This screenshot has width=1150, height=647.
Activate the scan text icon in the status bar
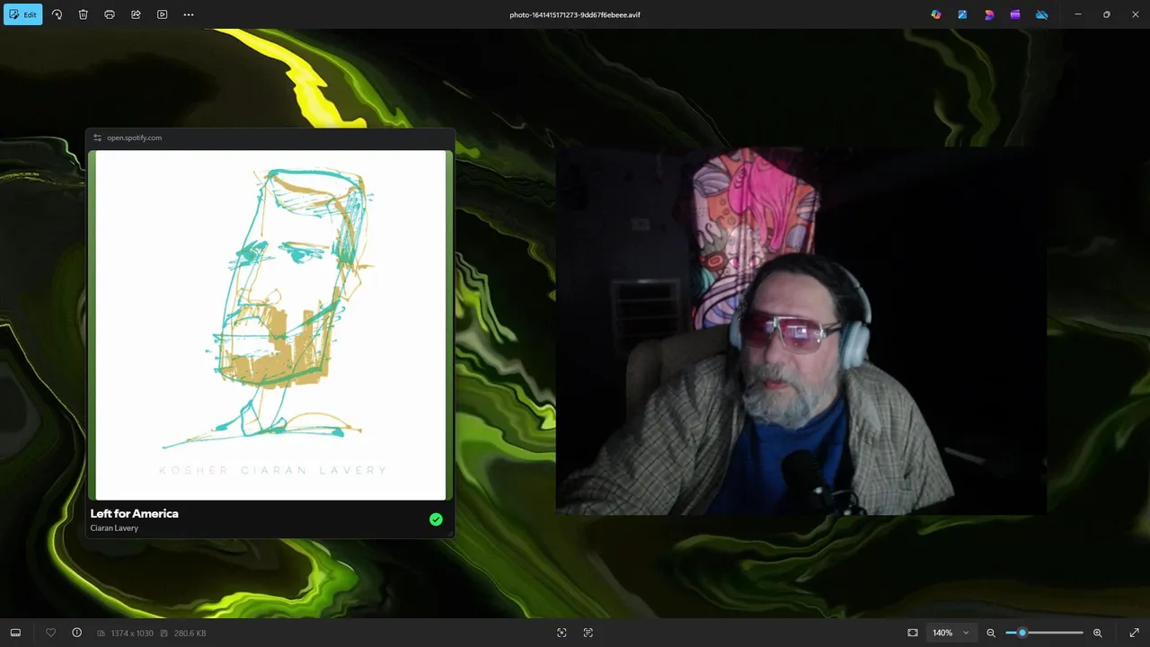coord(588,633)
